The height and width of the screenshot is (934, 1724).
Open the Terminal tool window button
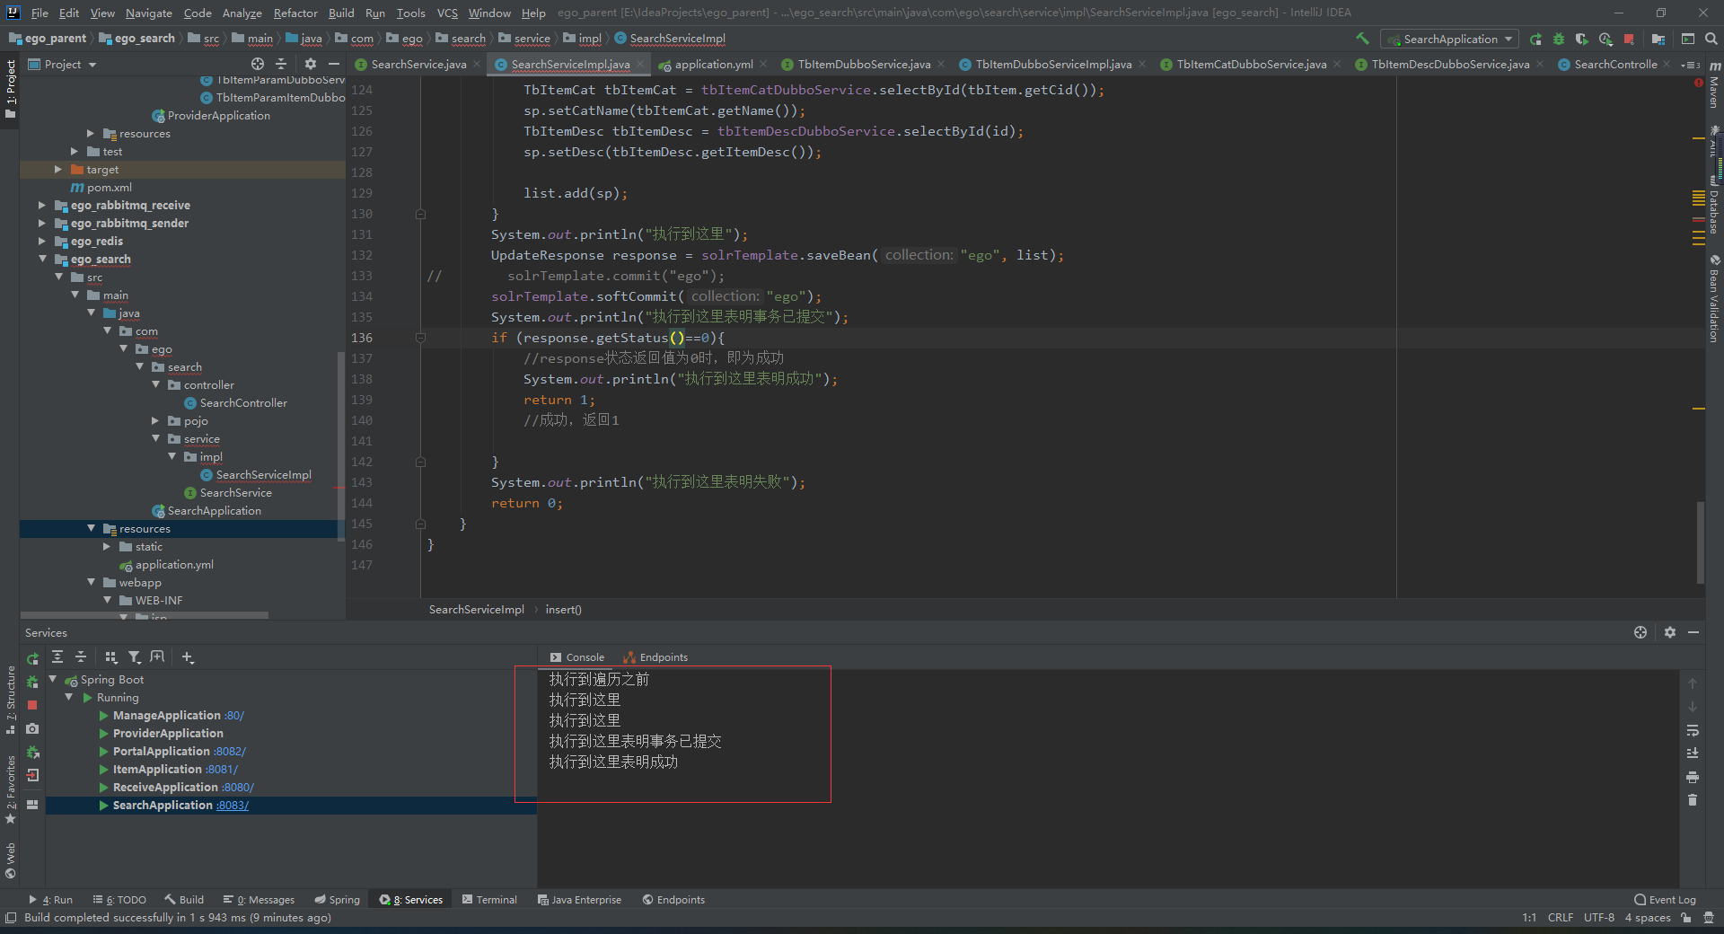tap(489, 899)
